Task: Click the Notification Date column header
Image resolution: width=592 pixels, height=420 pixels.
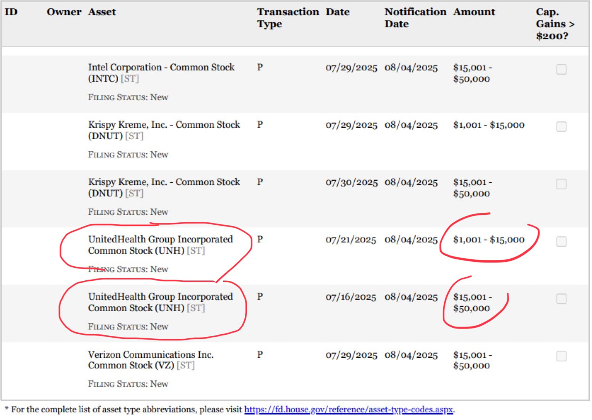Action: click(x=415, y=18)
